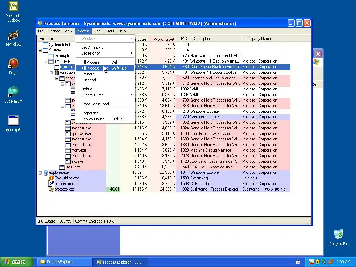
Task: Click the alg.exe process icon
Action: 68,161
